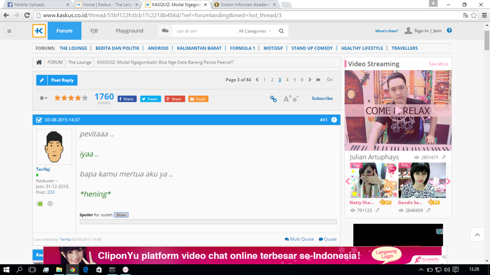Share thread on Facebook button
This screenshot has height=275, width=490.
click(127, 99)
